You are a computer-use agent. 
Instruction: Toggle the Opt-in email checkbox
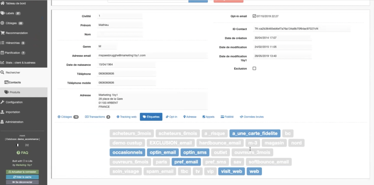tap(254, 16)
